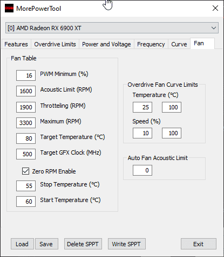224x257 pixels.
Task: Click the Exit button
Action: click(x=199, y=244)
